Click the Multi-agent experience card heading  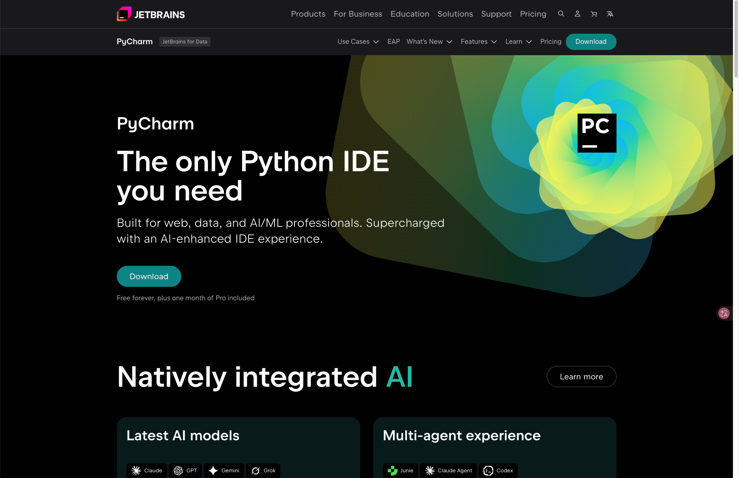pyautogui.click(x=462, y=435)
